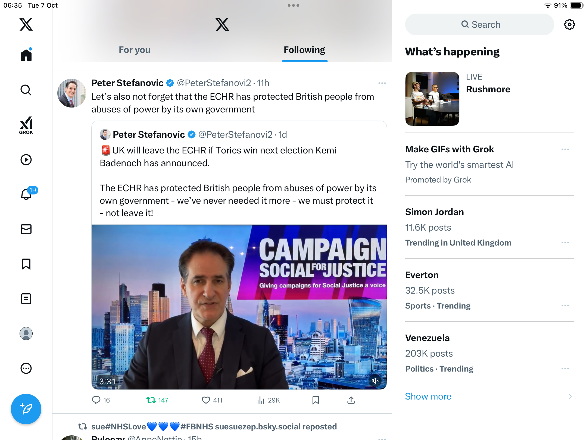Like Peter Stefanovic's post
587x440 pixels.
pos(206,400)
